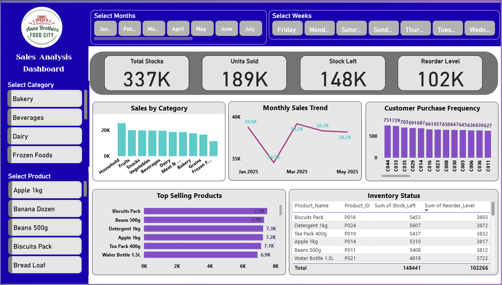Click the Anna Brothers Food City logo

pos(41,27)
